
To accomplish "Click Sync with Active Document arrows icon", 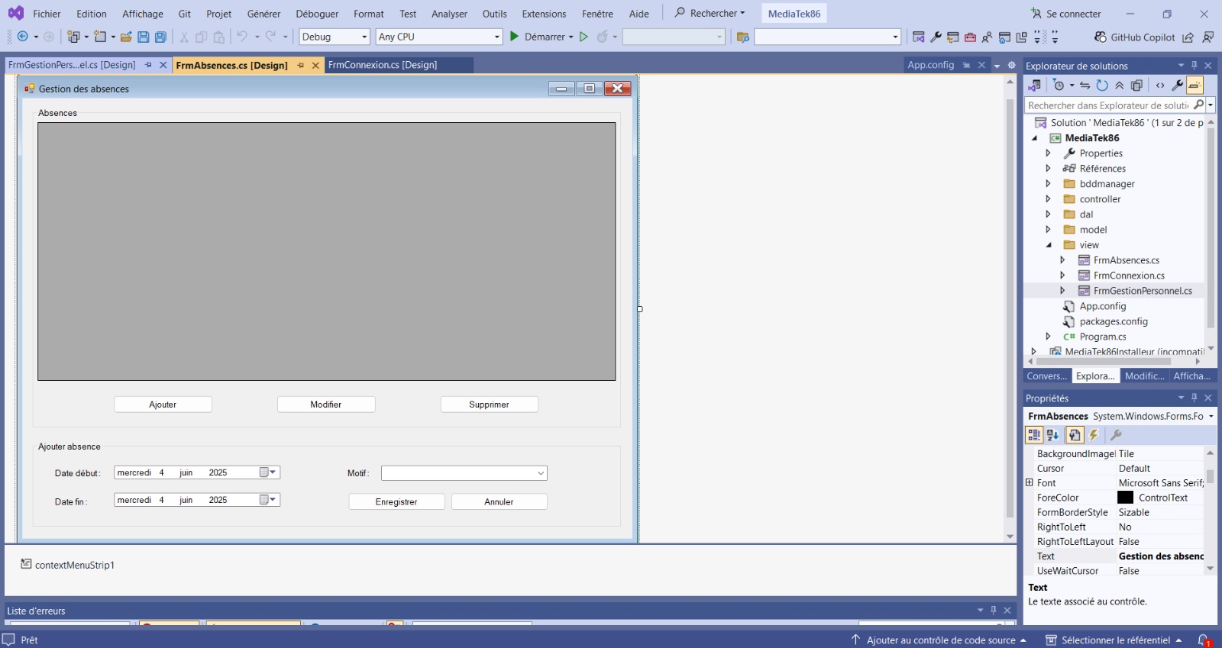I will point(1085,85).
